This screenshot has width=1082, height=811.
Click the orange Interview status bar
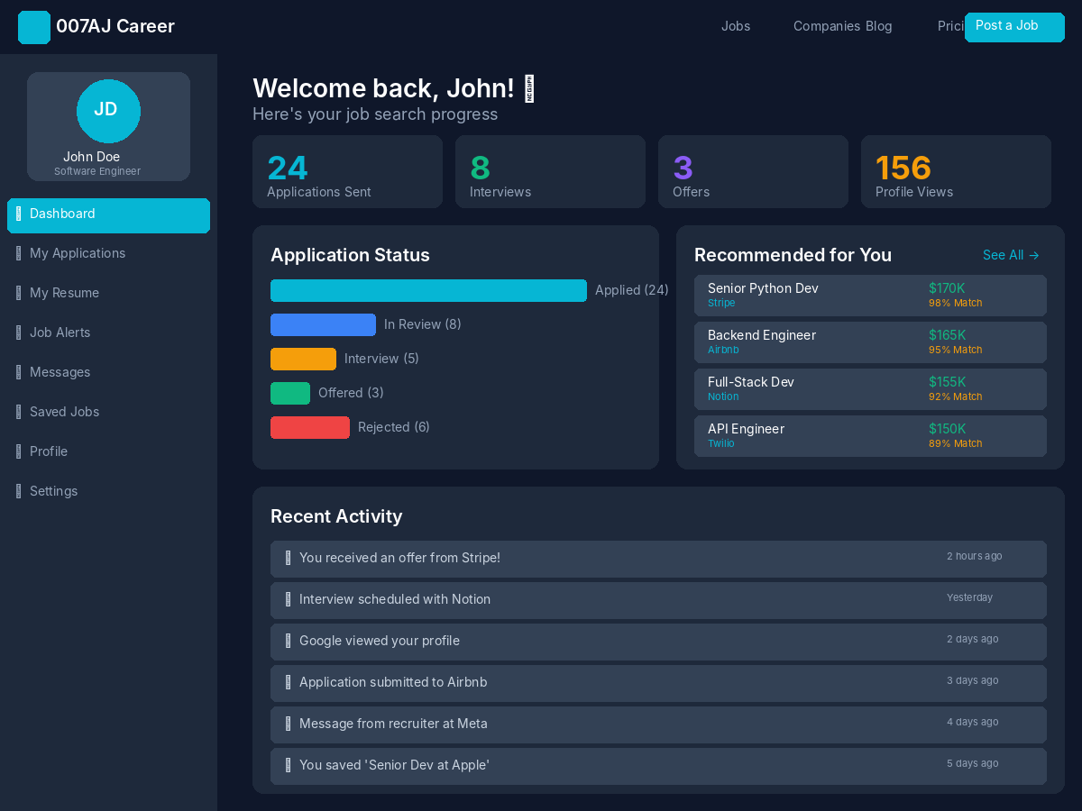pyautogui.click(x=303, y=359)
